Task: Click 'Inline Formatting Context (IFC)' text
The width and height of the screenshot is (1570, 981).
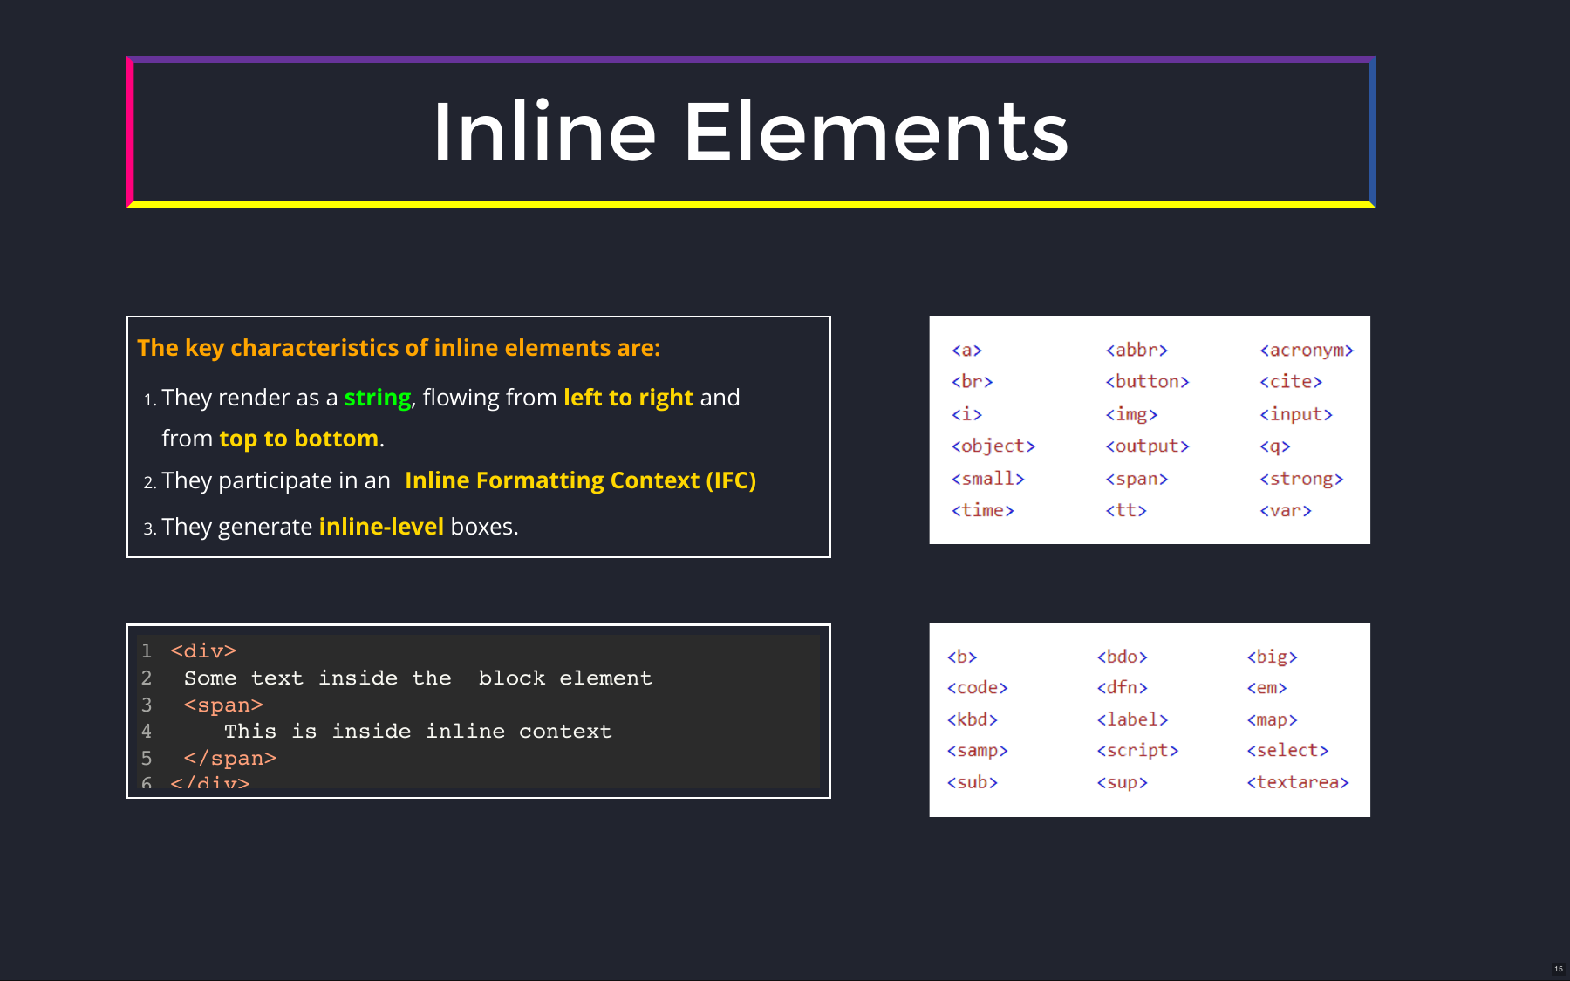Action: click(x=581, y=480)
